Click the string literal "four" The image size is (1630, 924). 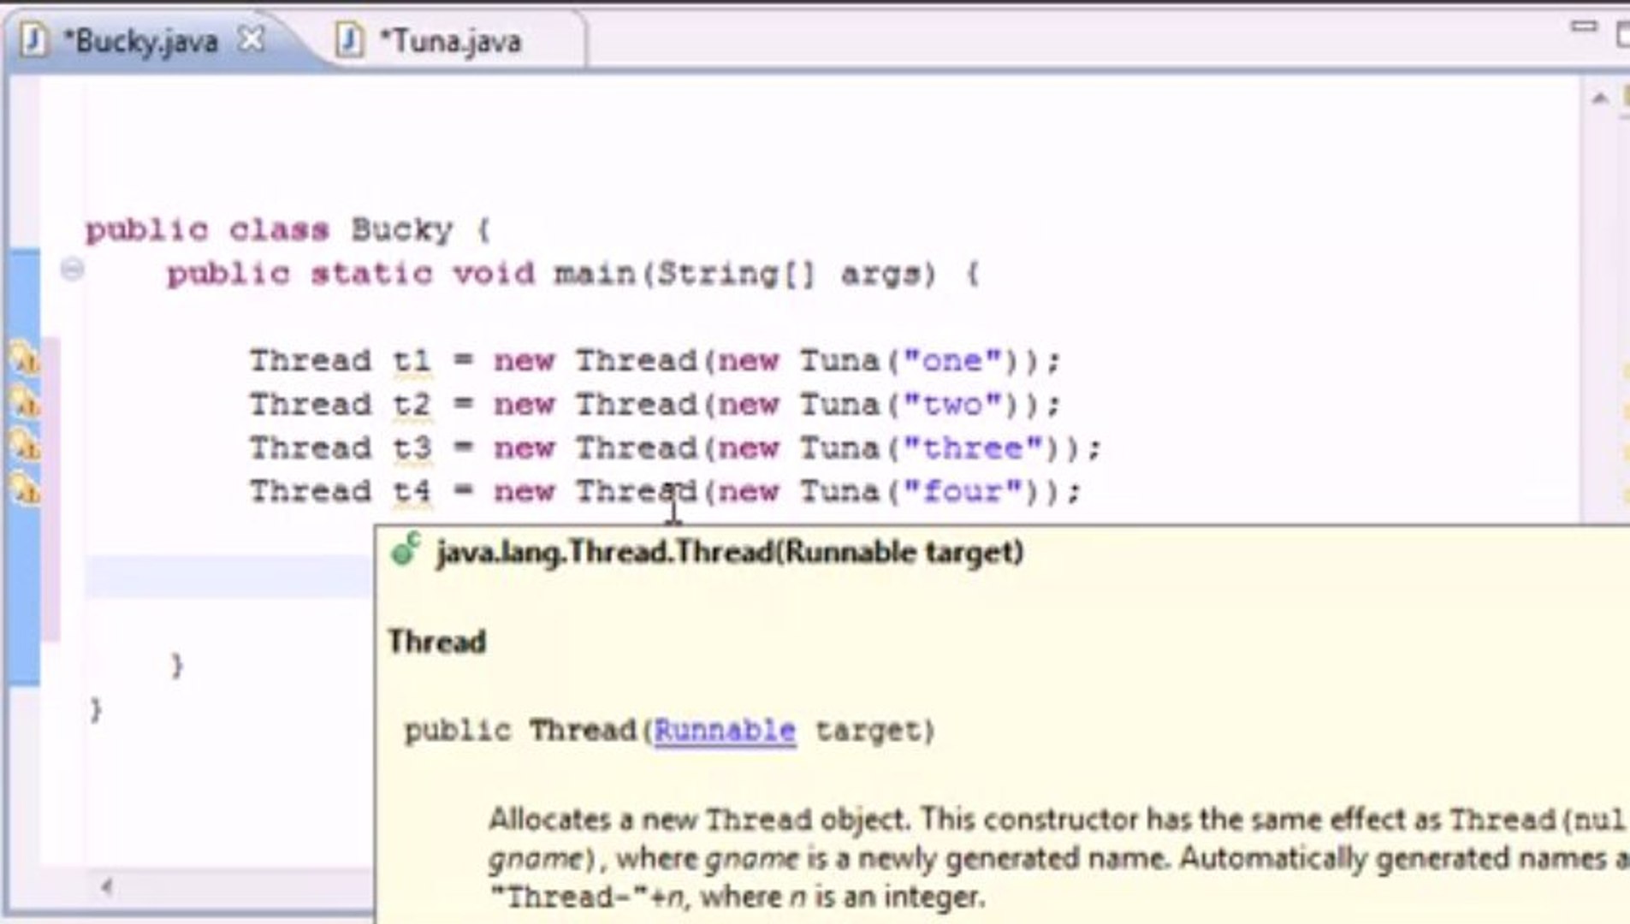(963, 492)
